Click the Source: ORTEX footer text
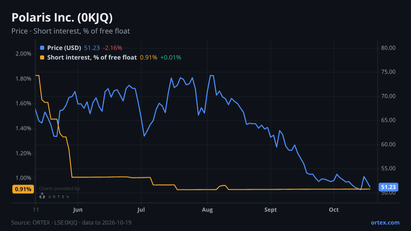This screenshot has height=231, width=411. point(72,222)
